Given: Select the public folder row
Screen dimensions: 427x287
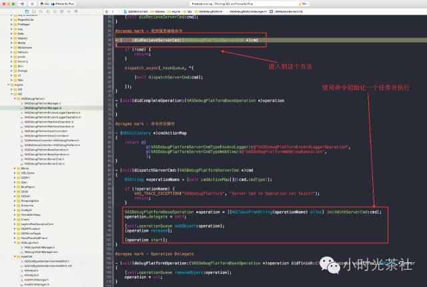Looking at the screenshot, I should tap(51, 57).
